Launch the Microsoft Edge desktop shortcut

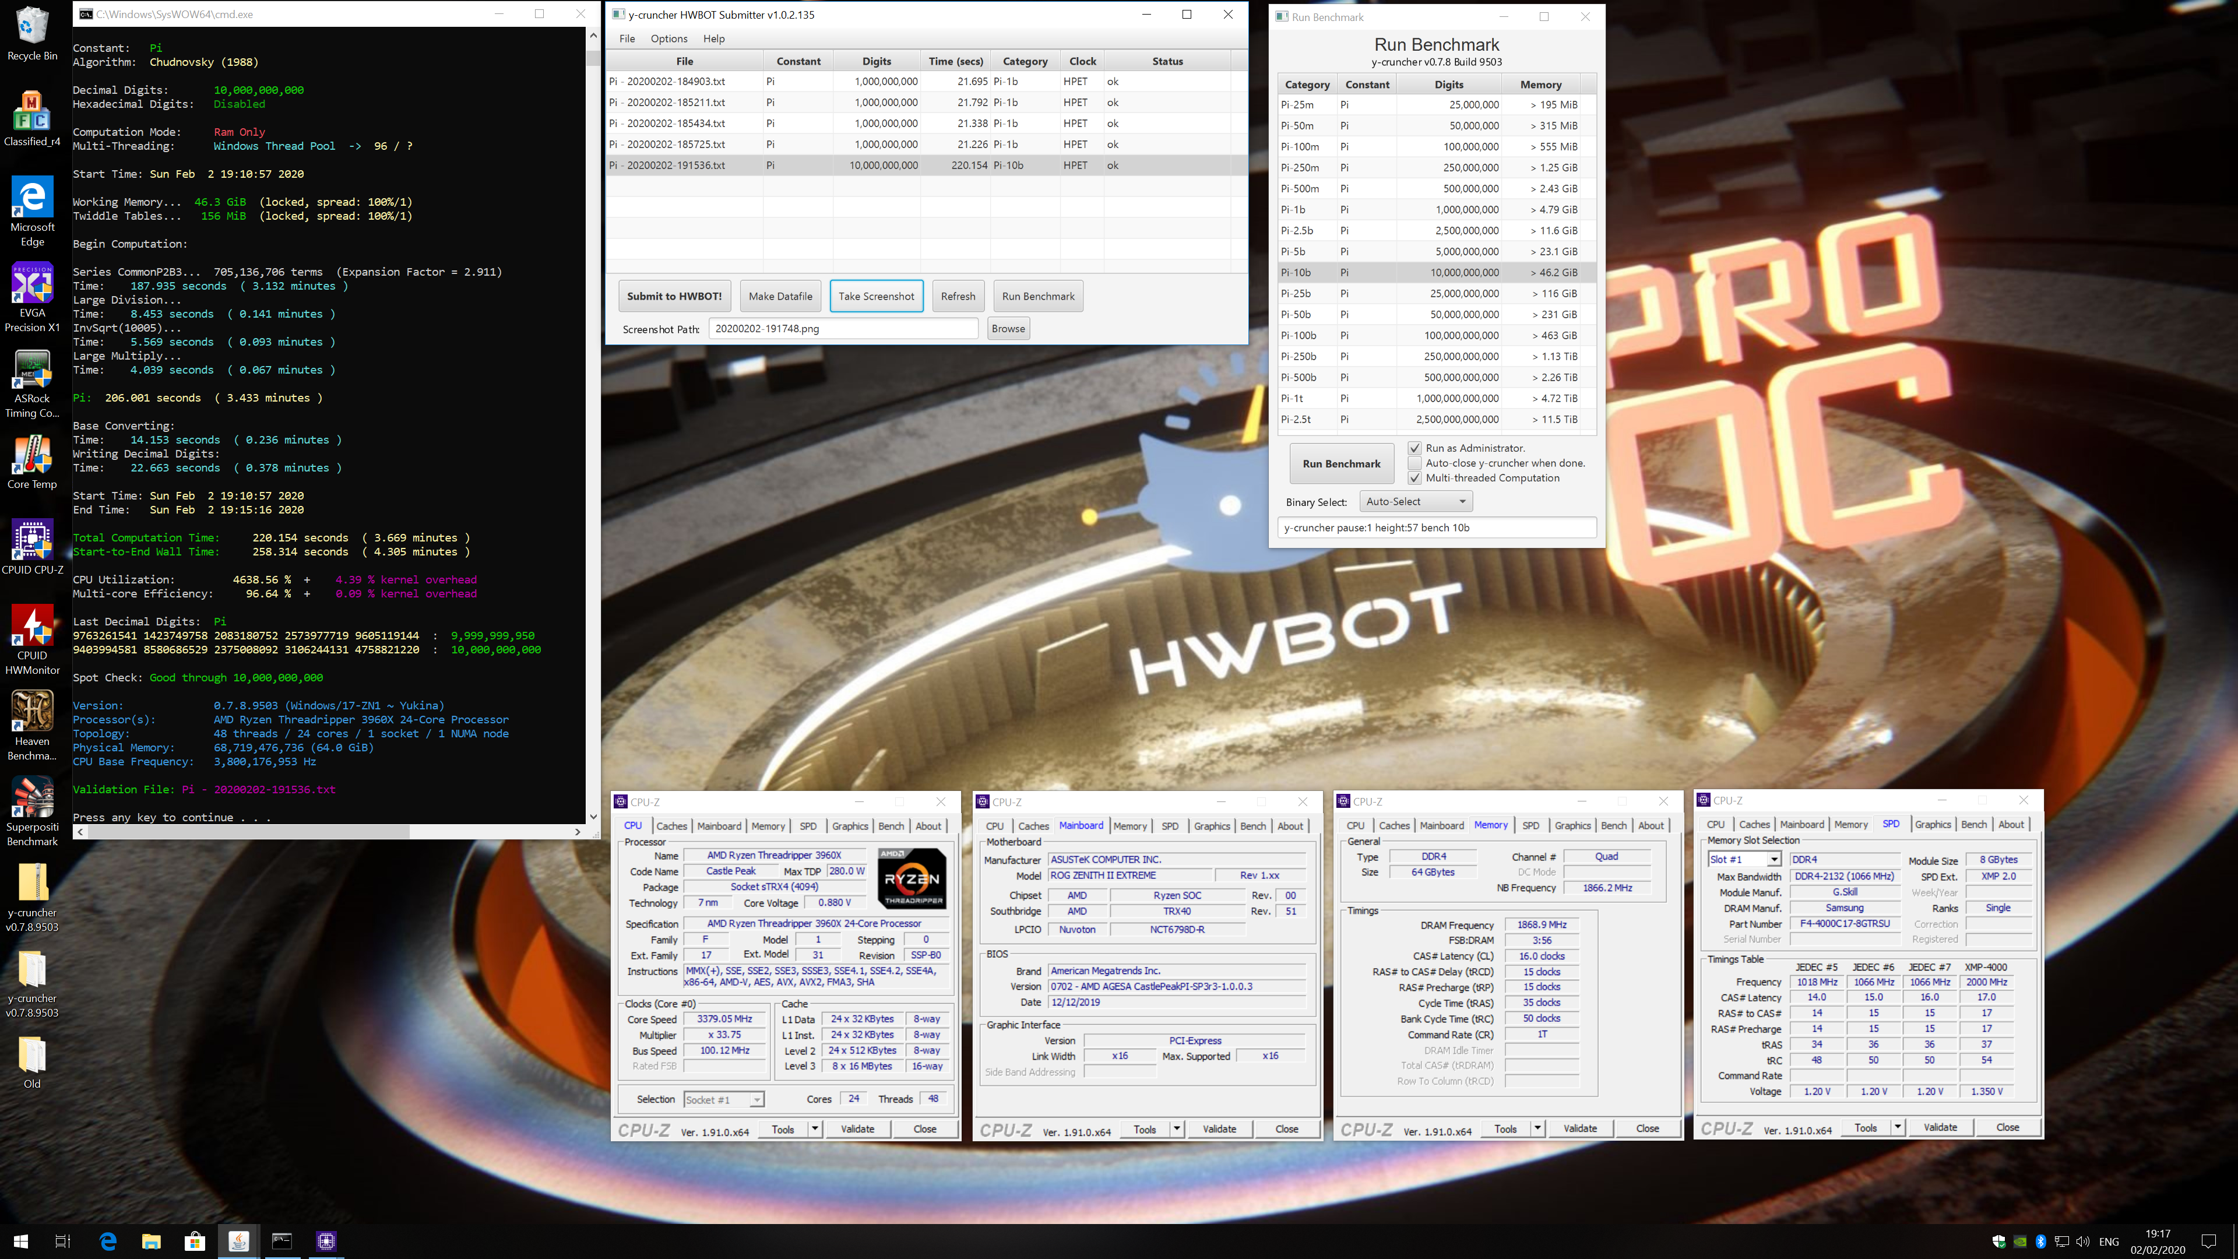(32, 211)
